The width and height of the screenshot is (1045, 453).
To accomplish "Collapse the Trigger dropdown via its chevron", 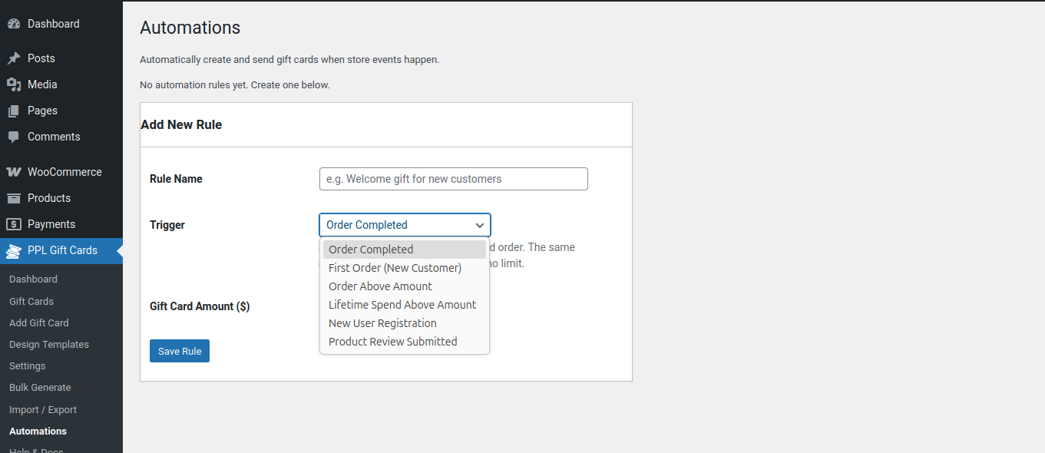I will click(x=480, y=225).
